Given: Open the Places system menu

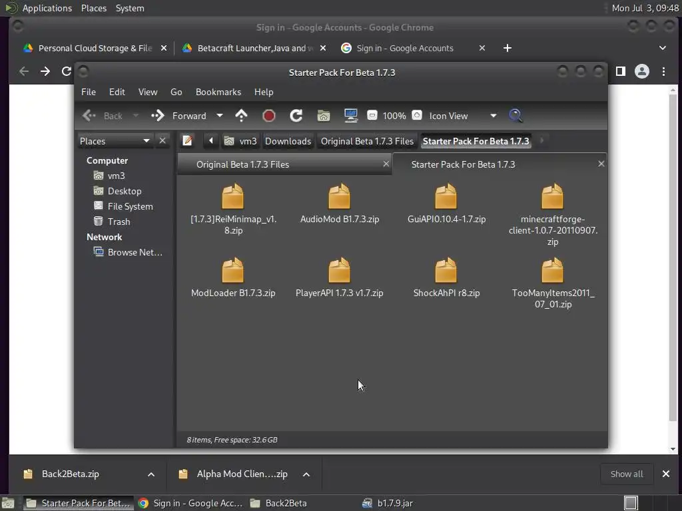Looking at the screenshot, I should click(93, 8).
